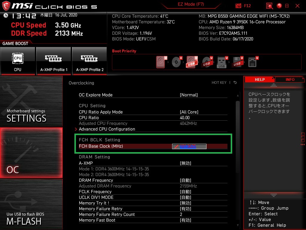Select the CD/DVD disc boot device icon
Screen dimensions: 306x230
click(177, 62)
